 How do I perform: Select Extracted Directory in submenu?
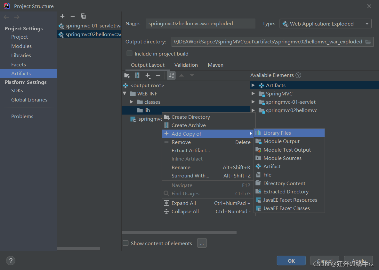coord(289,192)
